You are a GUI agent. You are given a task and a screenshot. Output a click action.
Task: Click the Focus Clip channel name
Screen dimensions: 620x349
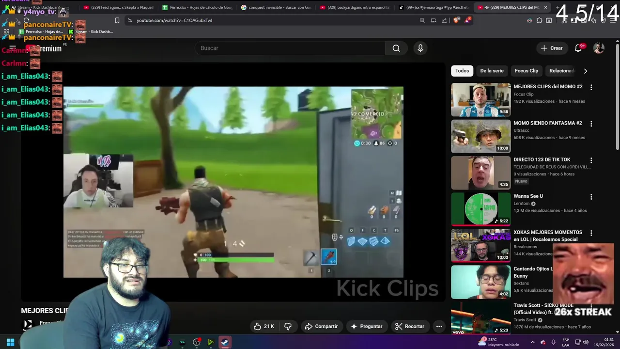[x=524, y=94]
